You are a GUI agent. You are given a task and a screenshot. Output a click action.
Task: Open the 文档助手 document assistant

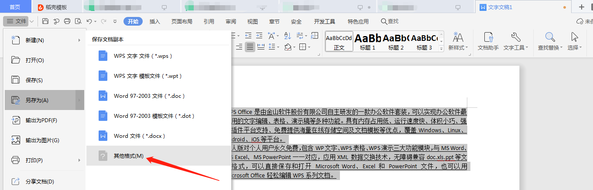point(488,42)
